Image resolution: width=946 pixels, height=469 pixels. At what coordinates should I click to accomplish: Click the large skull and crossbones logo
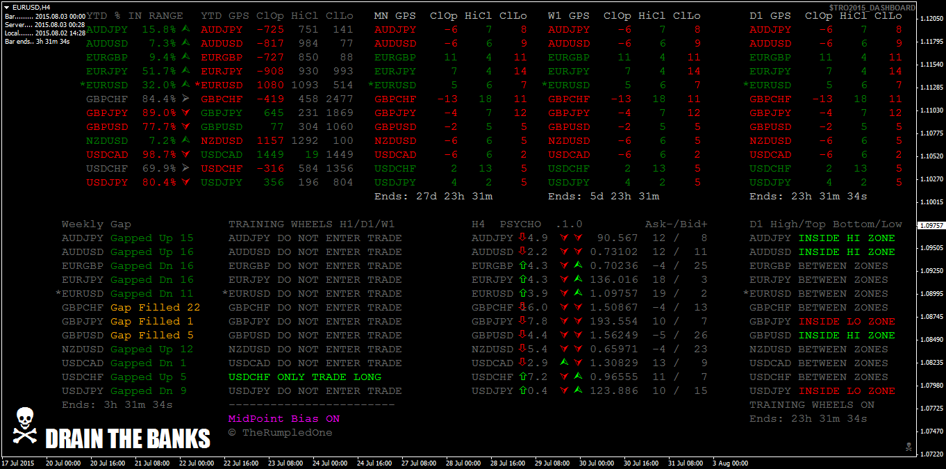click(24, 426)
